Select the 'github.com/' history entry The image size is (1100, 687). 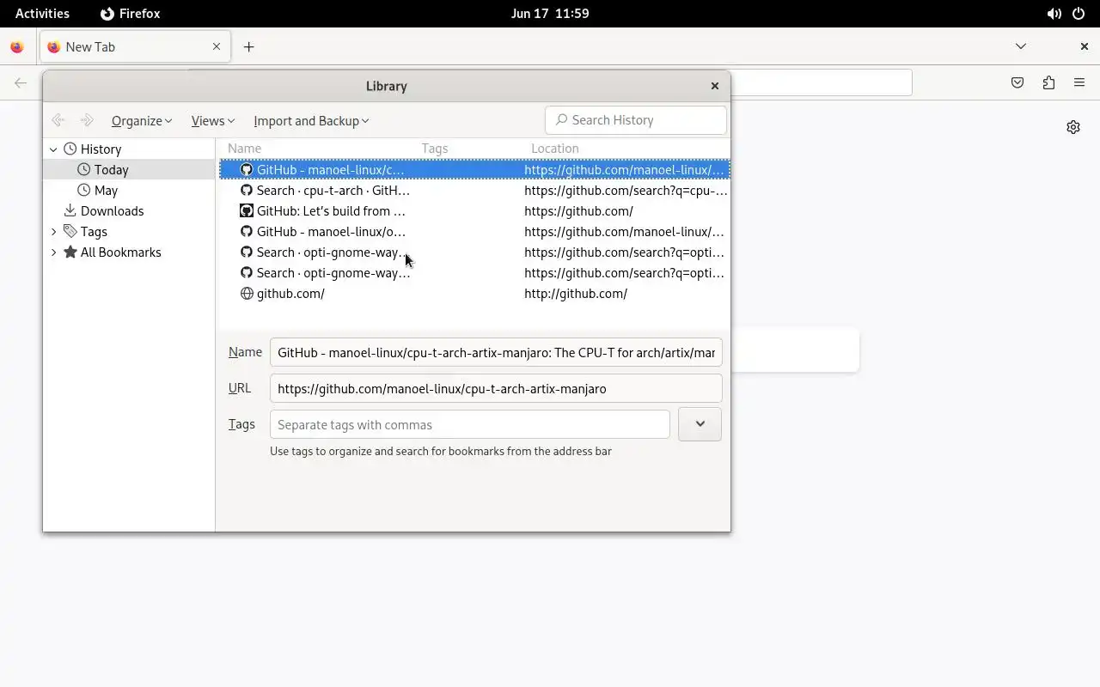(x=474, y=294)
